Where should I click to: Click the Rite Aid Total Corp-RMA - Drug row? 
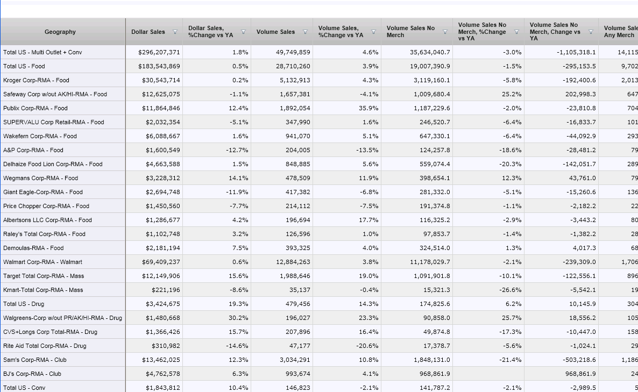45,346
